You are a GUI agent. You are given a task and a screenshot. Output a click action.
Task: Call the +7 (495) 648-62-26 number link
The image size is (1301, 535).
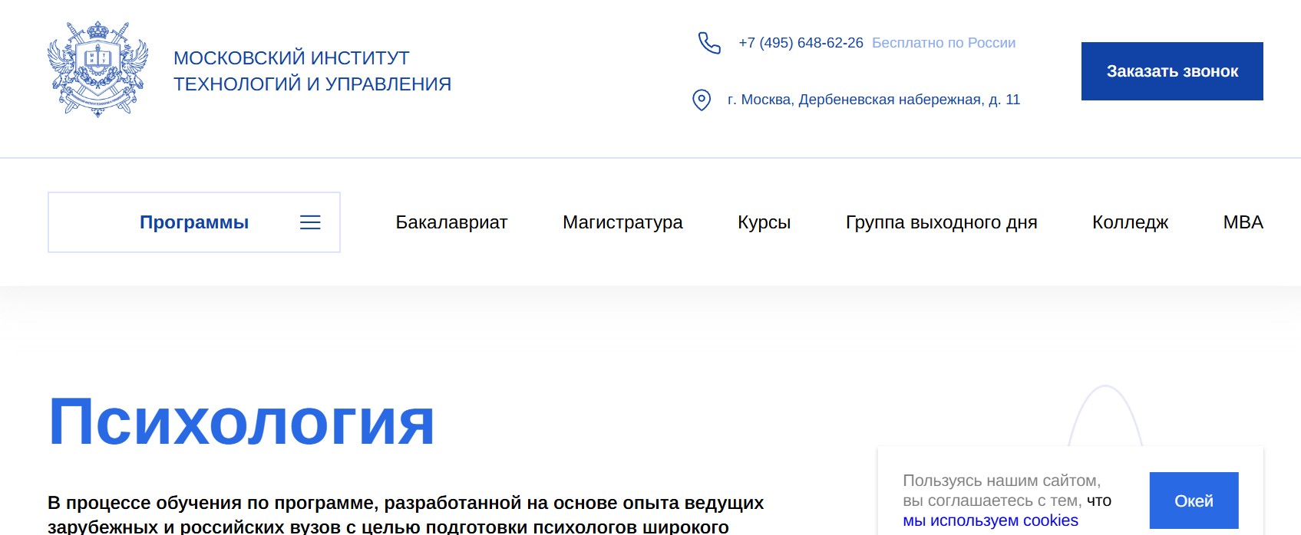pos(801,43)
